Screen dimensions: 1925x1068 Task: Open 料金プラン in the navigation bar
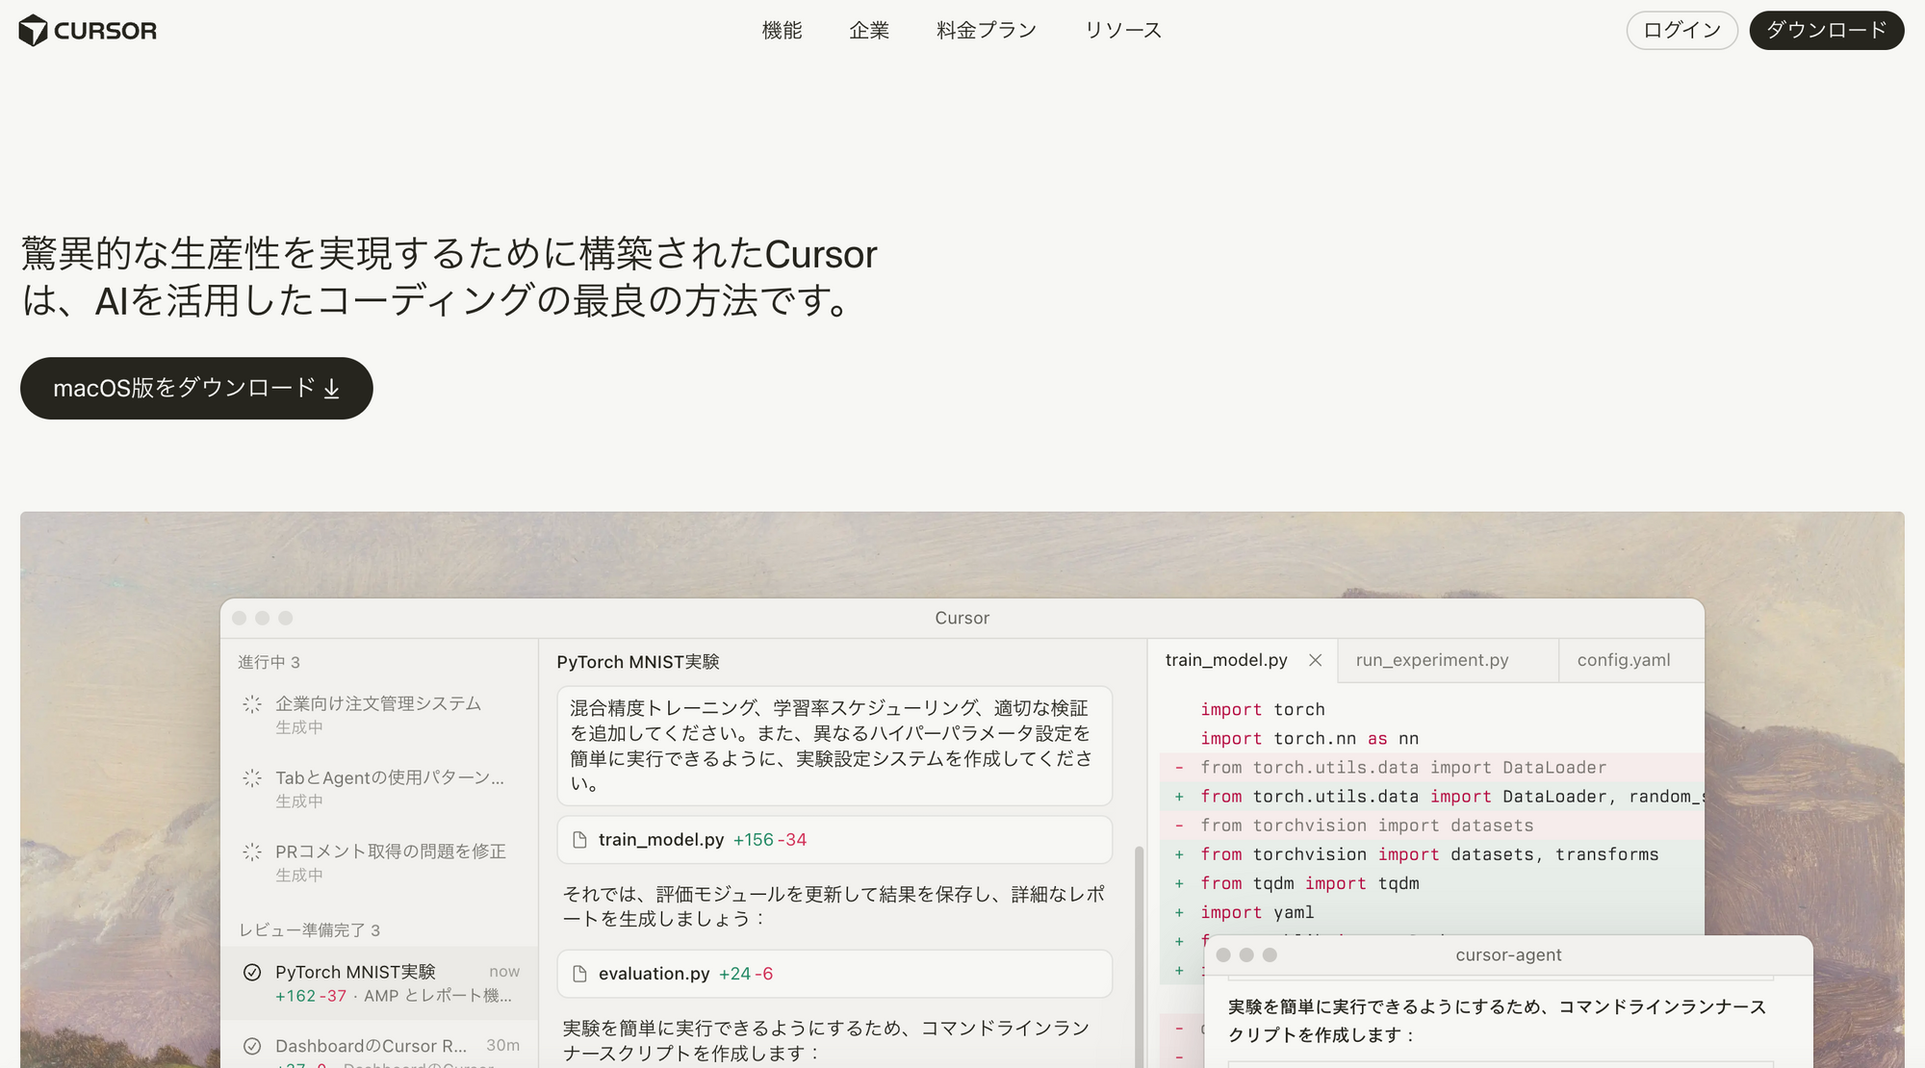(985, 30)
